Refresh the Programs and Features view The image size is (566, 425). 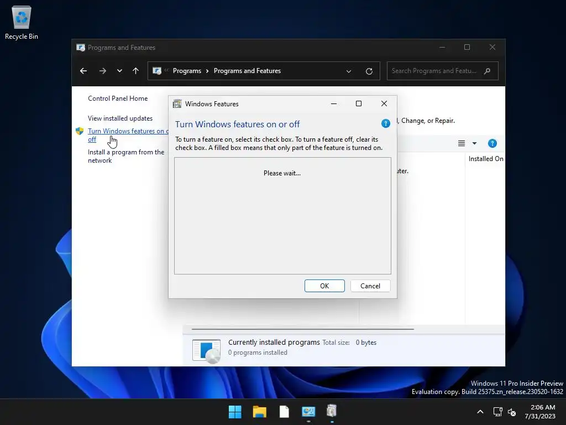click(x=369, y=71)
